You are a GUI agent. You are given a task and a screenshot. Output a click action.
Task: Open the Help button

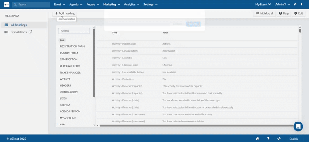point(284,13)
